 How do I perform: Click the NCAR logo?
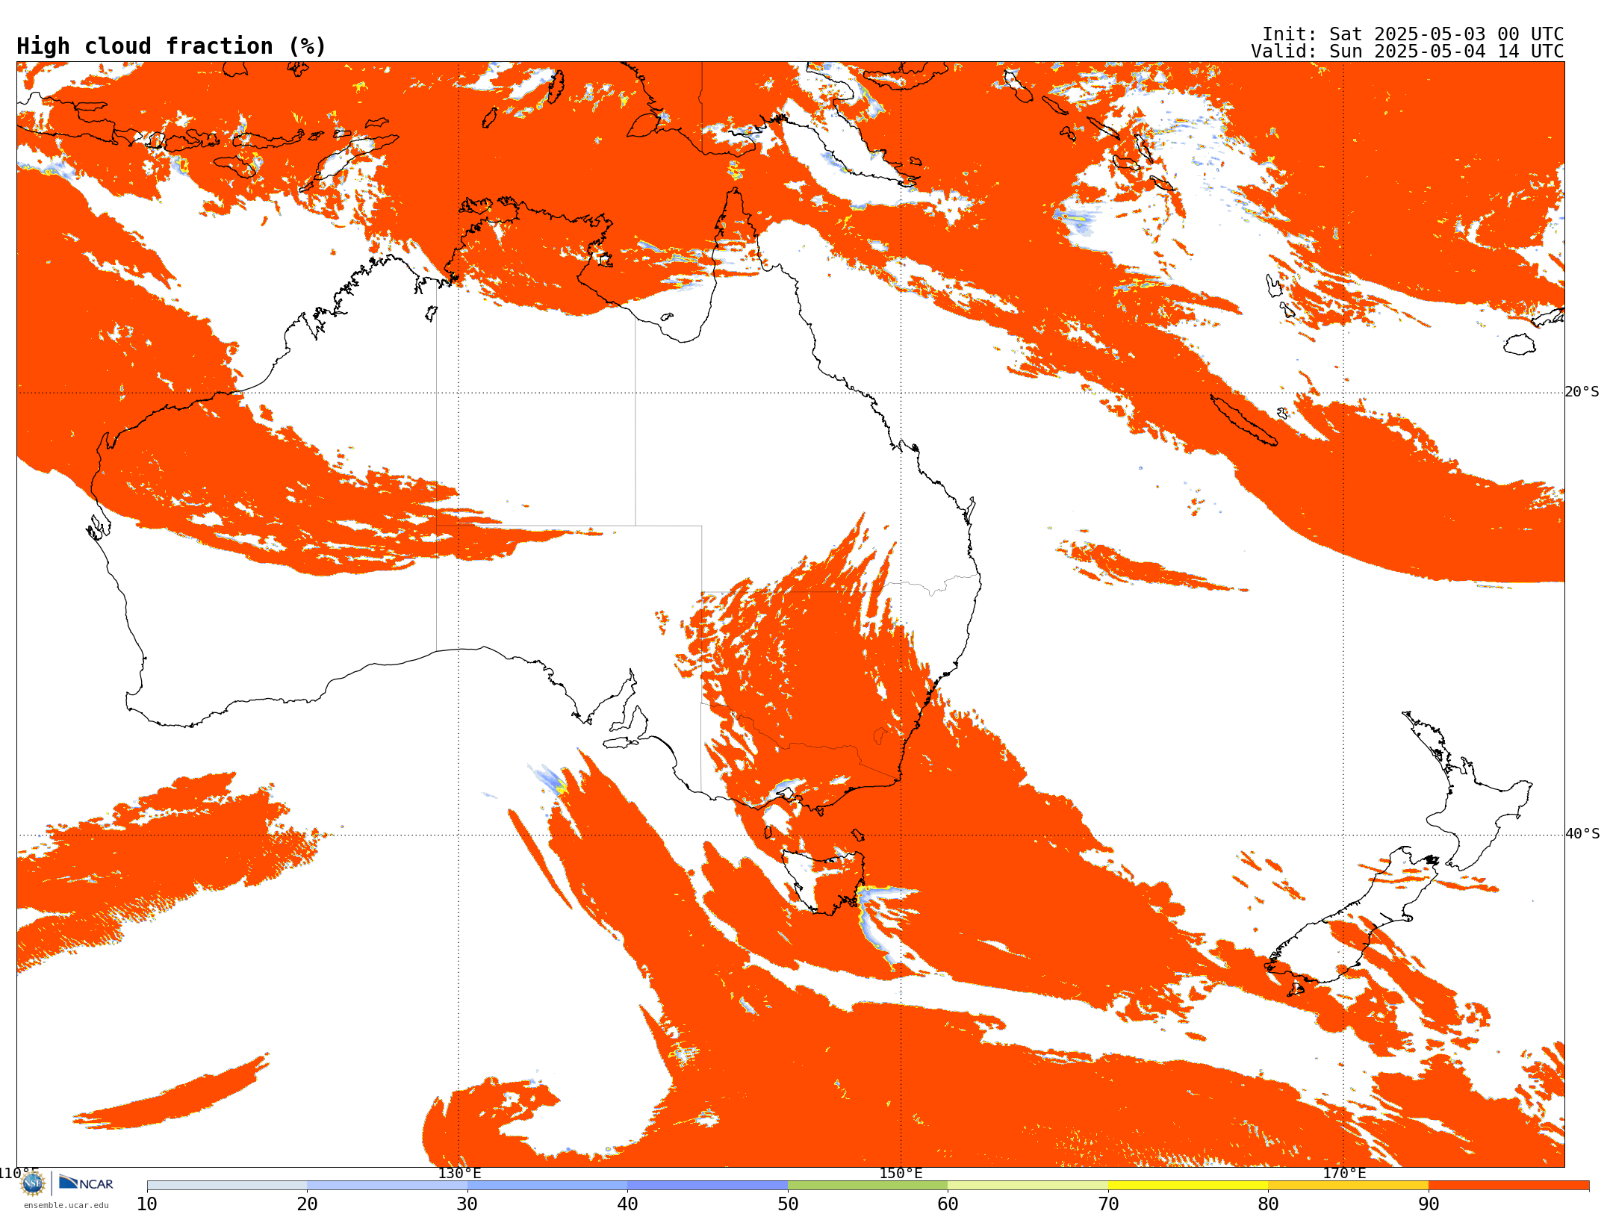point(86,1183)
